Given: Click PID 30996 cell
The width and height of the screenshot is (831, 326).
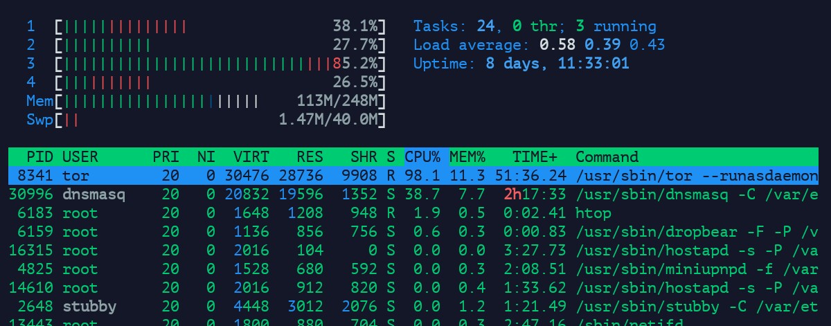Looking at the screenshot, I should tap(31, 194).
